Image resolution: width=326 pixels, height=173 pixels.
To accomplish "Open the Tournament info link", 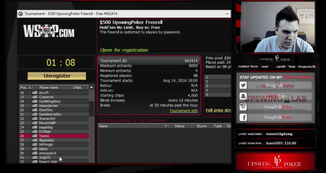I will pos(183,111).
